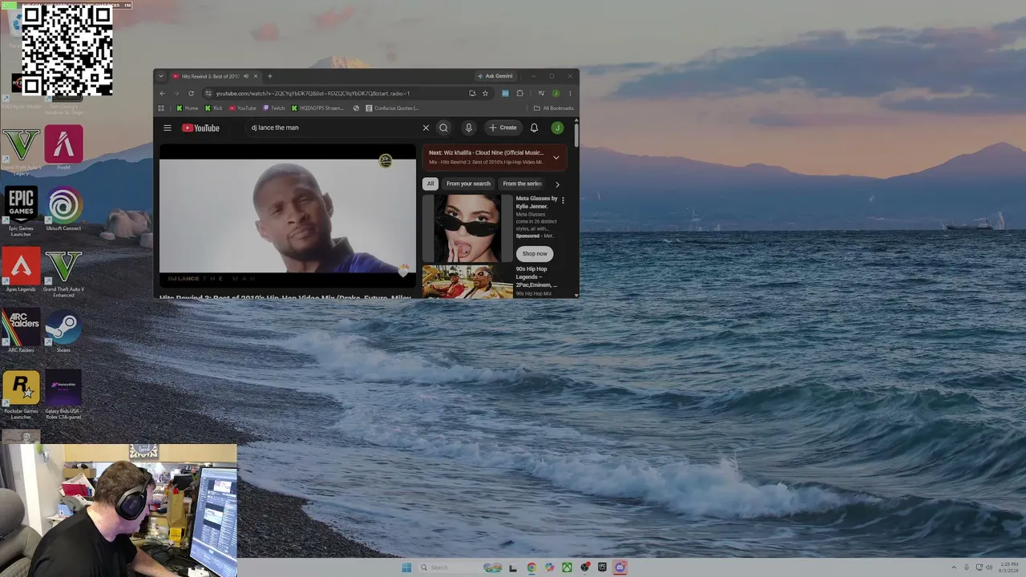Image resolution: width=1026 pixels, height=577 pixels.
Task: Open the HQZAOFPS Stream bookmark
Action: (317, 108)
